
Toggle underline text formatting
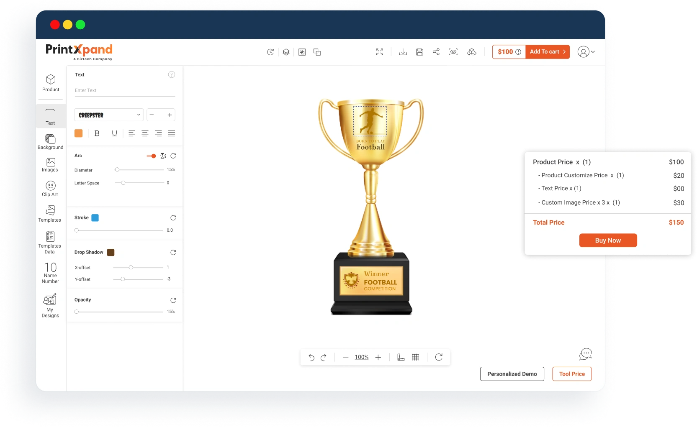point(114,133)
